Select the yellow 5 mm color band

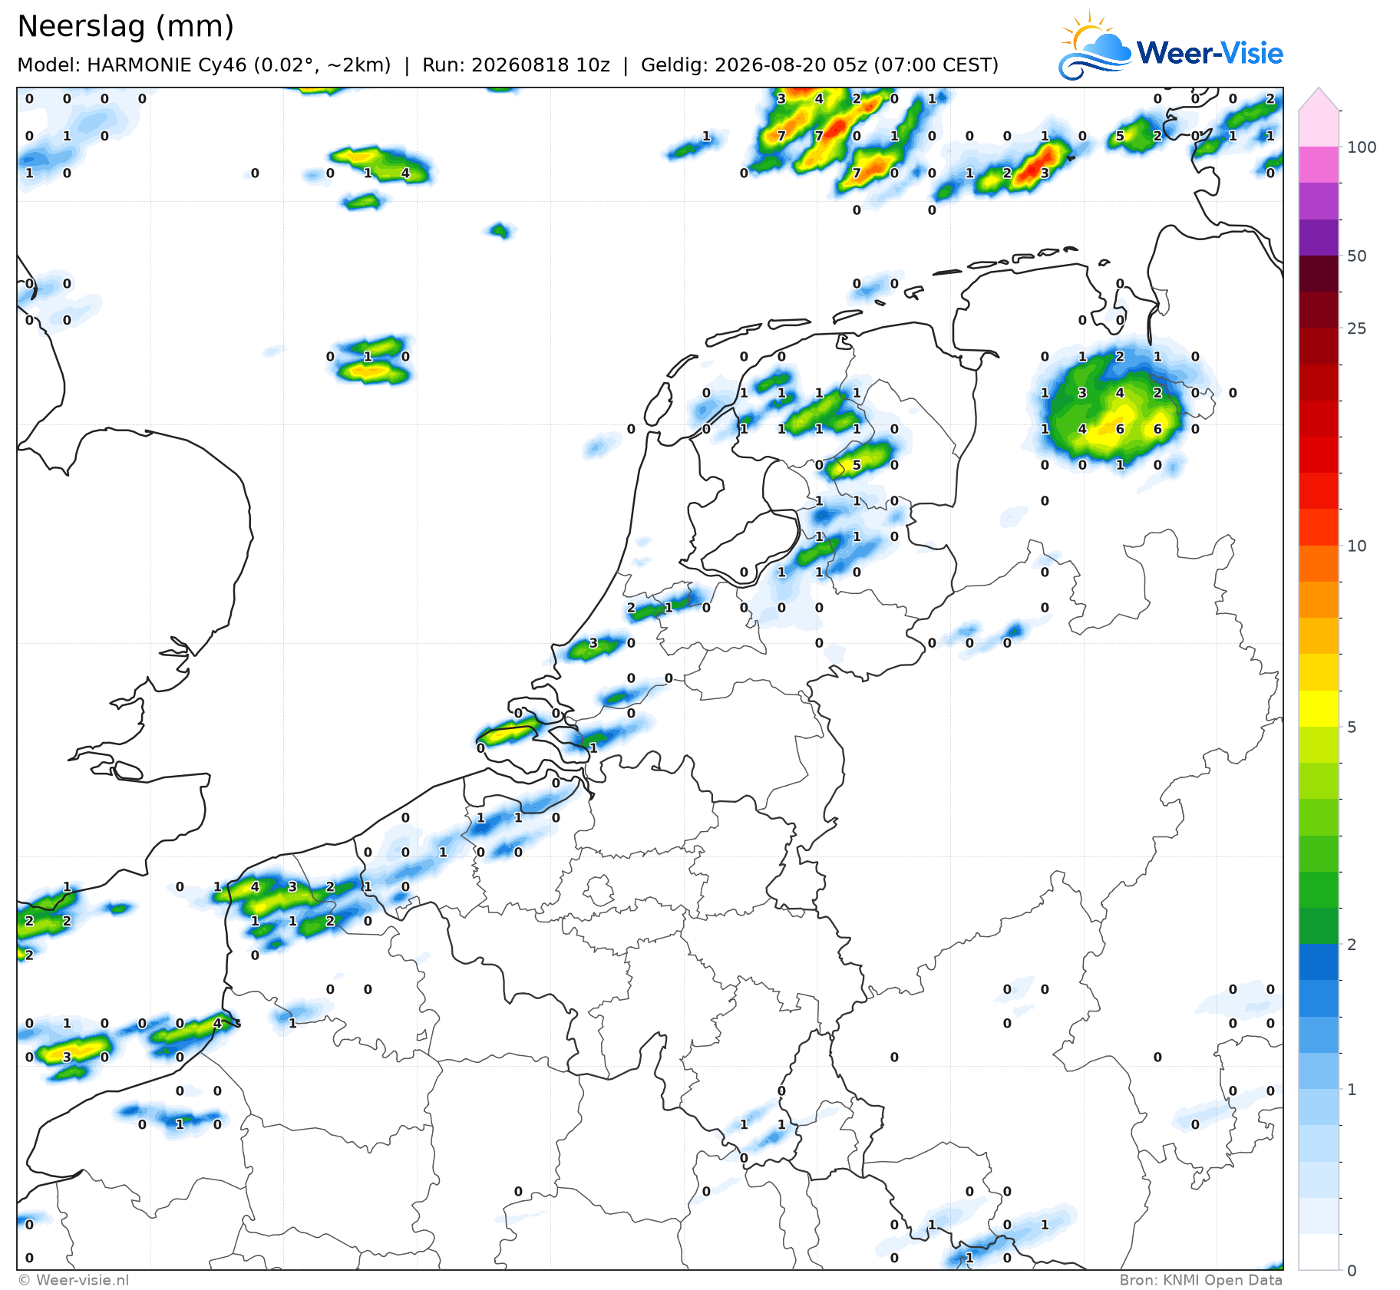pos(1319,708)
